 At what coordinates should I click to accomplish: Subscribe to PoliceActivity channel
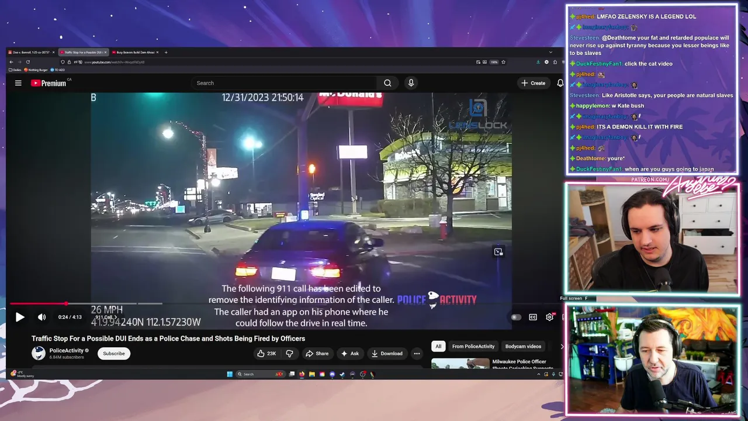tap(114, 353)
